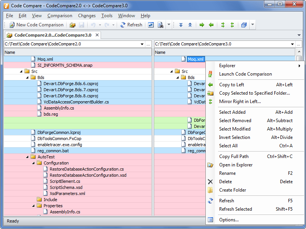Screen dimensions: 306x229
Task: Choose Copy Selected to Specified Folder
Action: (x=256, y=93)
